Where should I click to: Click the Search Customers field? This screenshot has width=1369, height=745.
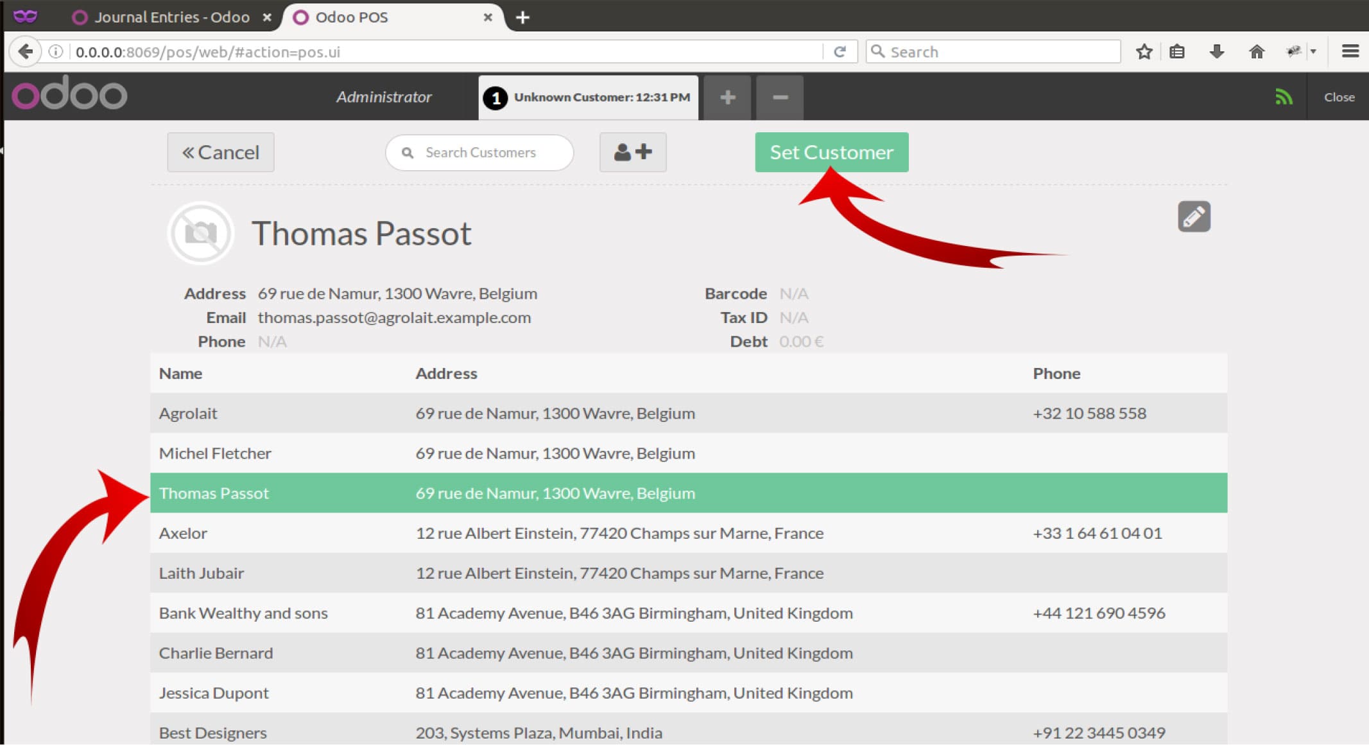click(x=479, y=152)
